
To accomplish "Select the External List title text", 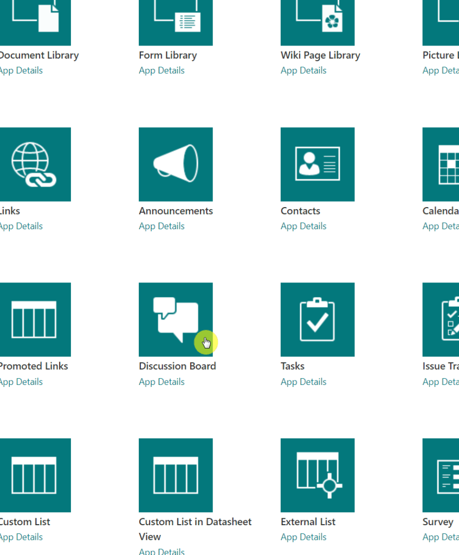I will (x=308, y=522).
